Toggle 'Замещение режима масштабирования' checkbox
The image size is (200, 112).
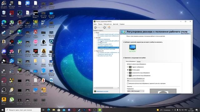(128, 83)
